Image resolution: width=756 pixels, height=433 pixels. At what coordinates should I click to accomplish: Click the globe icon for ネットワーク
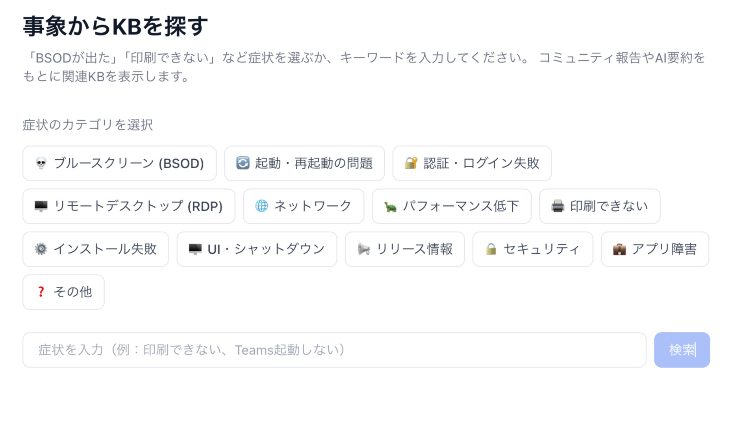pyautogui.click(x=261, y=206)
